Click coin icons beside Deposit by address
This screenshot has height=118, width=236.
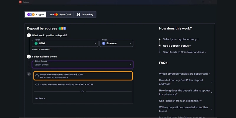tap(62, 28)
